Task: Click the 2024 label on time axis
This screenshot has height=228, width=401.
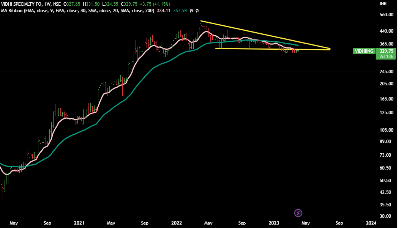Action: pos(371,223)
